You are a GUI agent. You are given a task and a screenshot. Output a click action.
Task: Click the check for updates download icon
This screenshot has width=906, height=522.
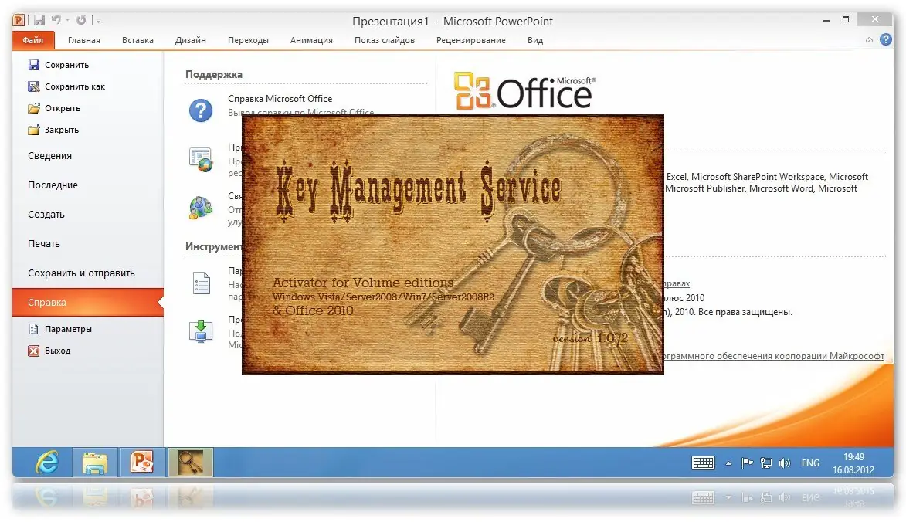pyautogui.click(x=201, y=331)
